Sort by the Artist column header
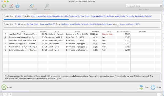Viewport: 164px width, 96px height. click(x=57, y=31)
